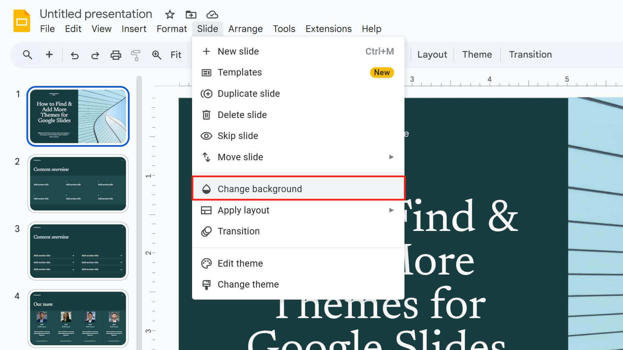The height and width of the screenshot is (350, 623).
Task: Select Transition entry in Slide menu
Action: (x=298, y=231)
